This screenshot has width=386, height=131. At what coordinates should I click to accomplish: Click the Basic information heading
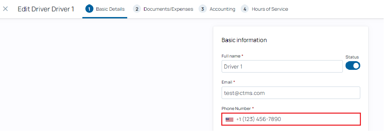pos(244,40)
